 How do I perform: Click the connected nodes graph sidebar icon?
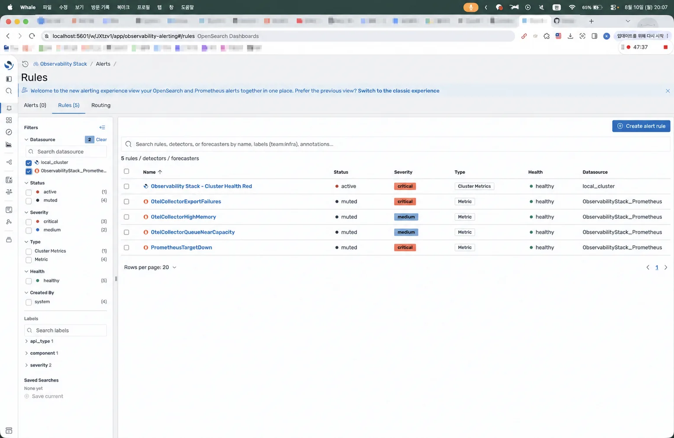pyautogui.click(x=9, y=162)
